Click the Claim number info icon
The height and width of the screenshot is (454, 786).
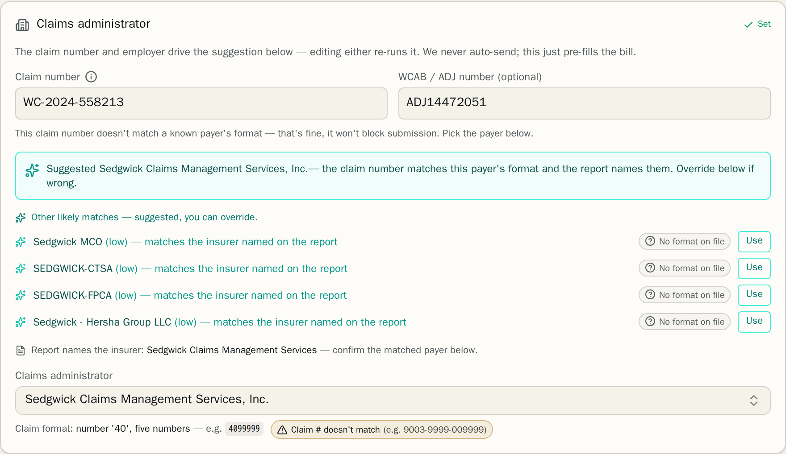(x=91, y=77)
